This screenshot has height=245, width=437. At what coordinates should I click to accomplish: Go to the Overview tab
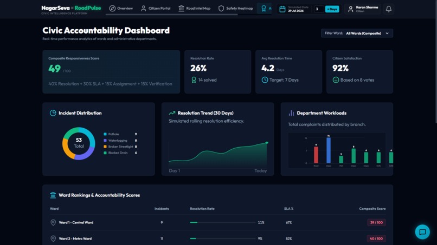coord(121,8)
